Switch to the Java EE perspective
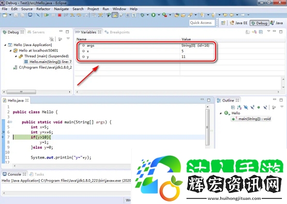287x204 pixels. (x=238, y=23)
